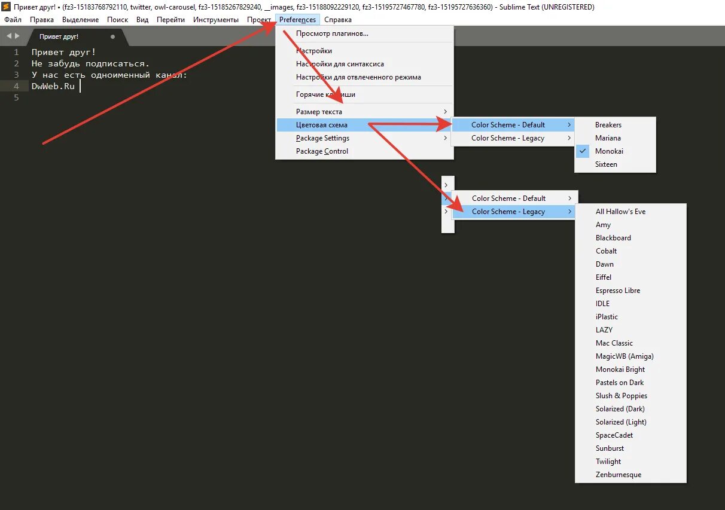Click the line "Не забудь подписаться."
The width and height of the screenshot is (725, 510).
point(91,64)
